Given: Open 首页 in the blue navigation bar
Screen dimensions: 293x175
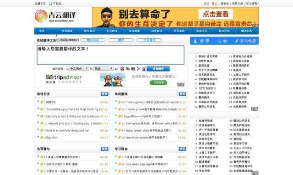Looking at the screenshot, I should point(42,31).
